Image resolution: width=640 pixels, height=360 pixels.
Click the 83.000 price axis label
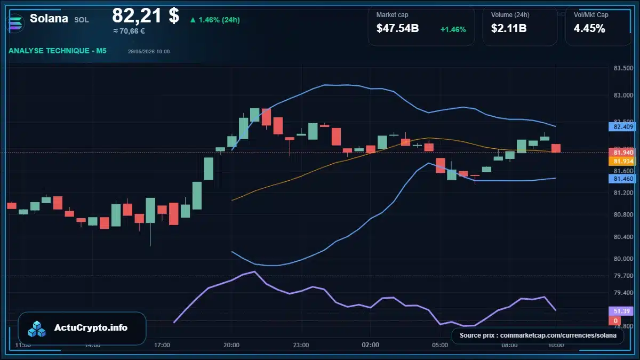click(x=623, y=95)
